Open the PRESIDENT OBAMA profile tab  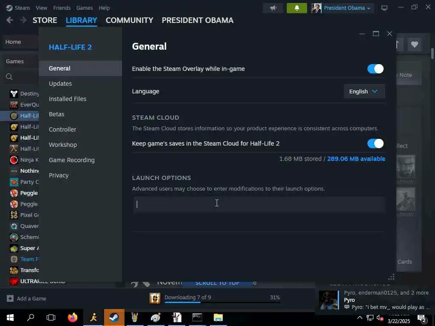(x=198, y=20)
